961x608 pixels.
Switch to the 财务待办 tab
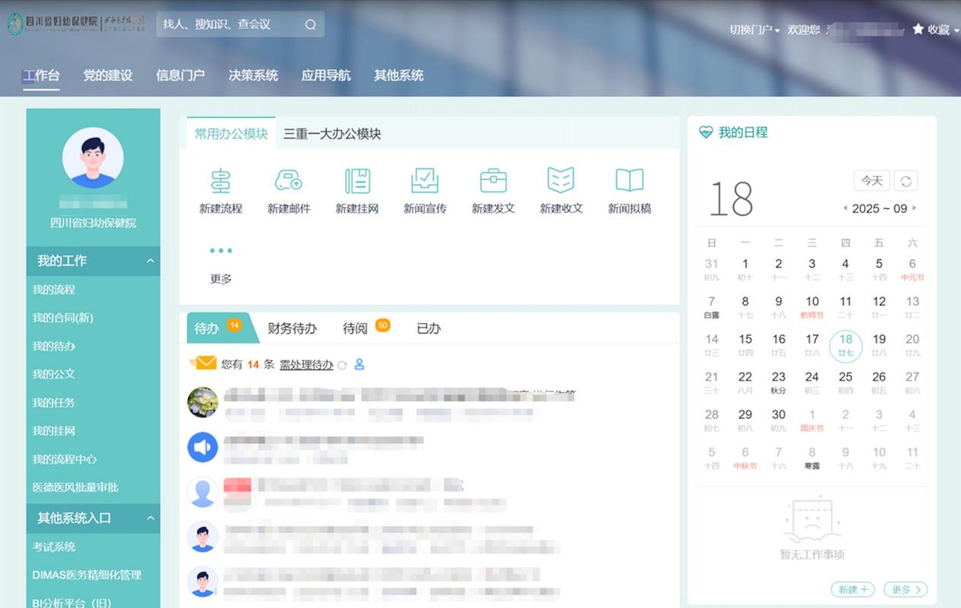coord(292,329)
